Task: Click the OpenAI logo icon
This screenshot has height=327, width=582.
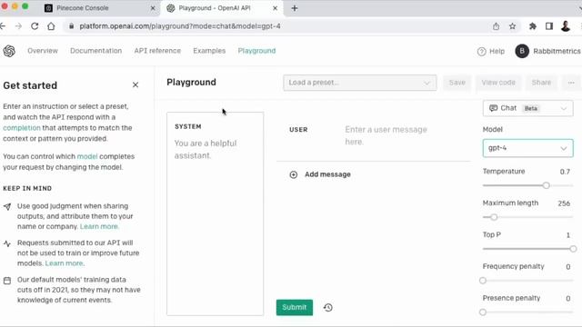Action: [9, 51]
